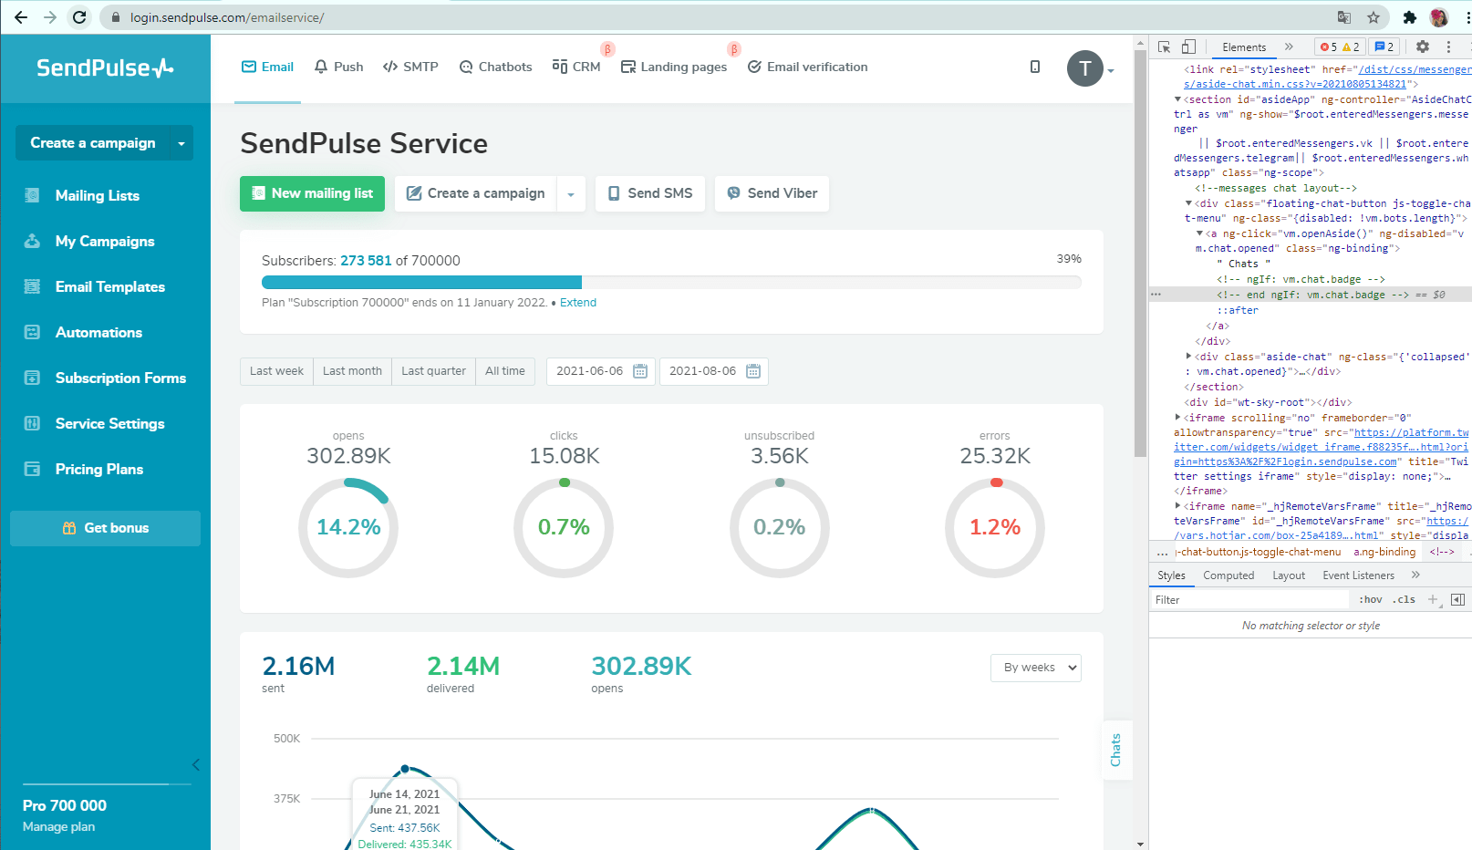Open the Computed tab in DevTools
Viewport: 1472px width, 850px height.
[x=1228, y=575]
